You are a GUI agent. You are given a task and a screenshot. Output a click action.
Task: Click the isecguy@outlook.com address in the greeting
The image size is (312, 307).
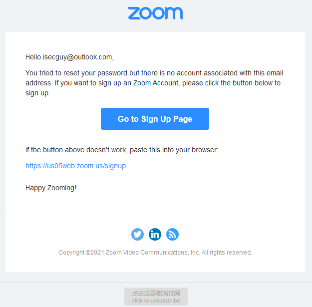tap(77, 57)
